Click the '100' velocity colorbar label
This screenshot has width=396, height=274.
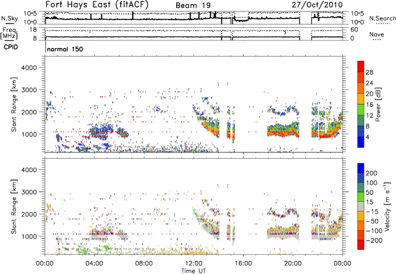tap(371, 183)
